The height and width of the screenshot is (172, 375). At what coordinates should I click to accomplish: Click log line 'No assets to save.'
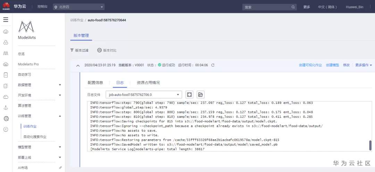pos(123,131)
